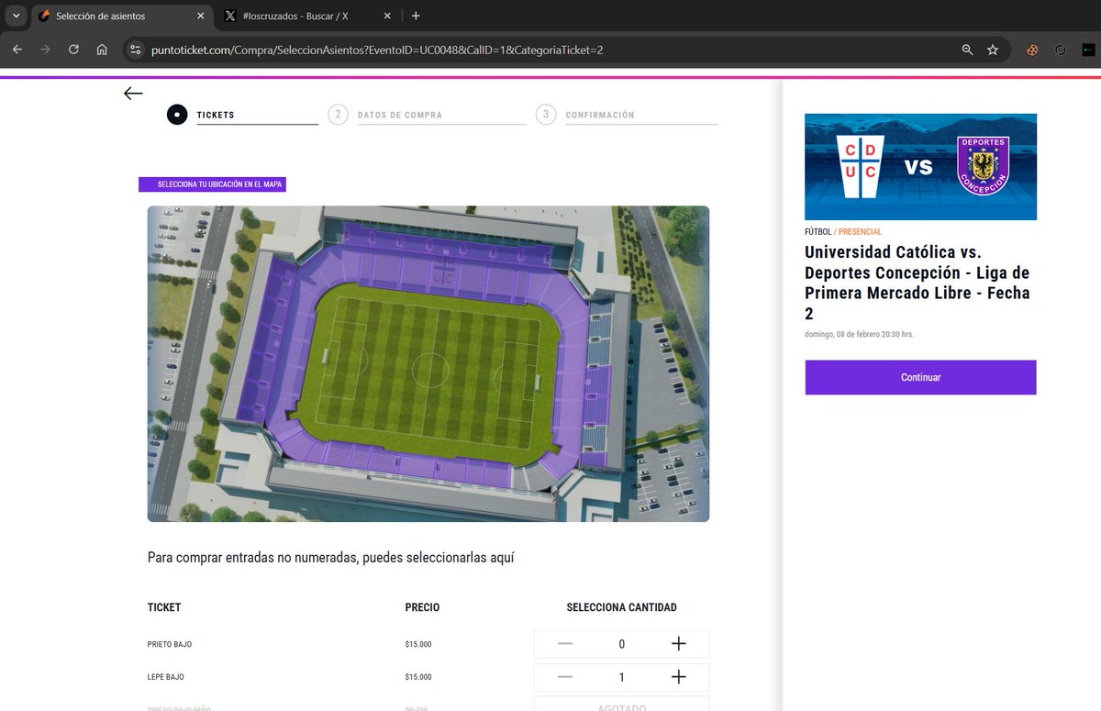Click the PRESENCIAL category label
Viewport: 1101px width, 711px height.
(x=861, y=232)
